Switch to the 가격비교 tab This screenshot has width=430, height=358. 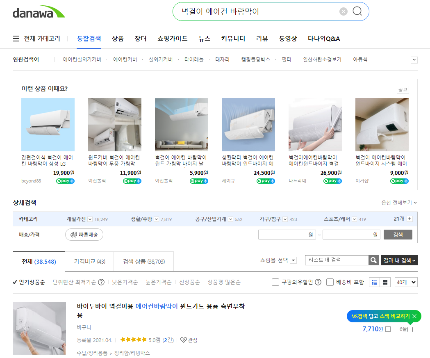tap(89, 261)
